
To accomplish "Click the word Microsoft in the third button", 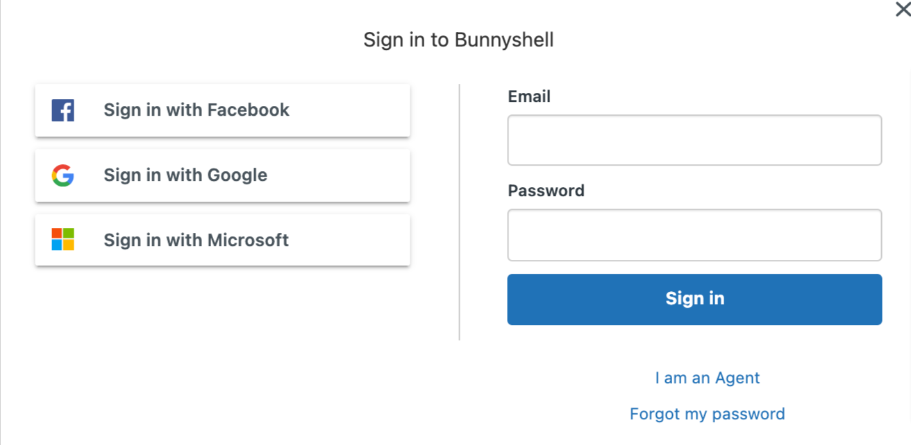I will [249, 240].
